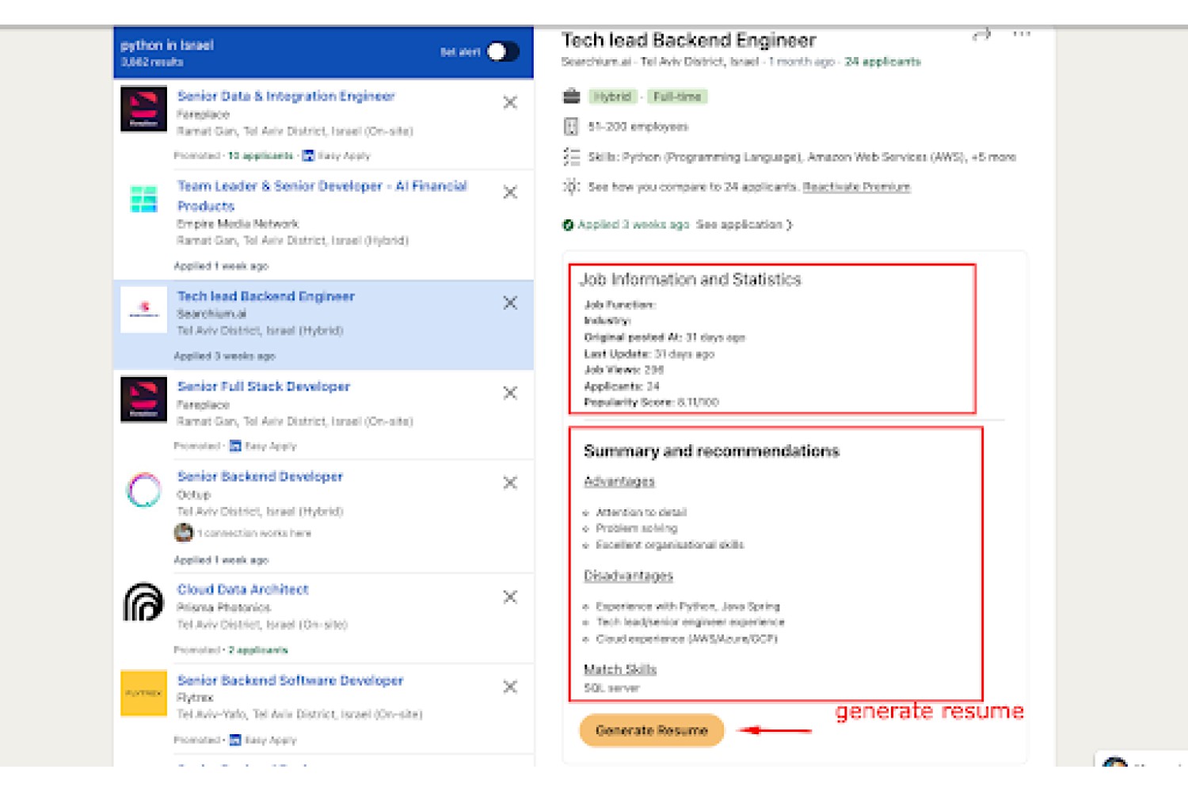Open Senior Data & Integration Engineer job
The width and height of the screenshot is (1188, 792).
[286, 96]
